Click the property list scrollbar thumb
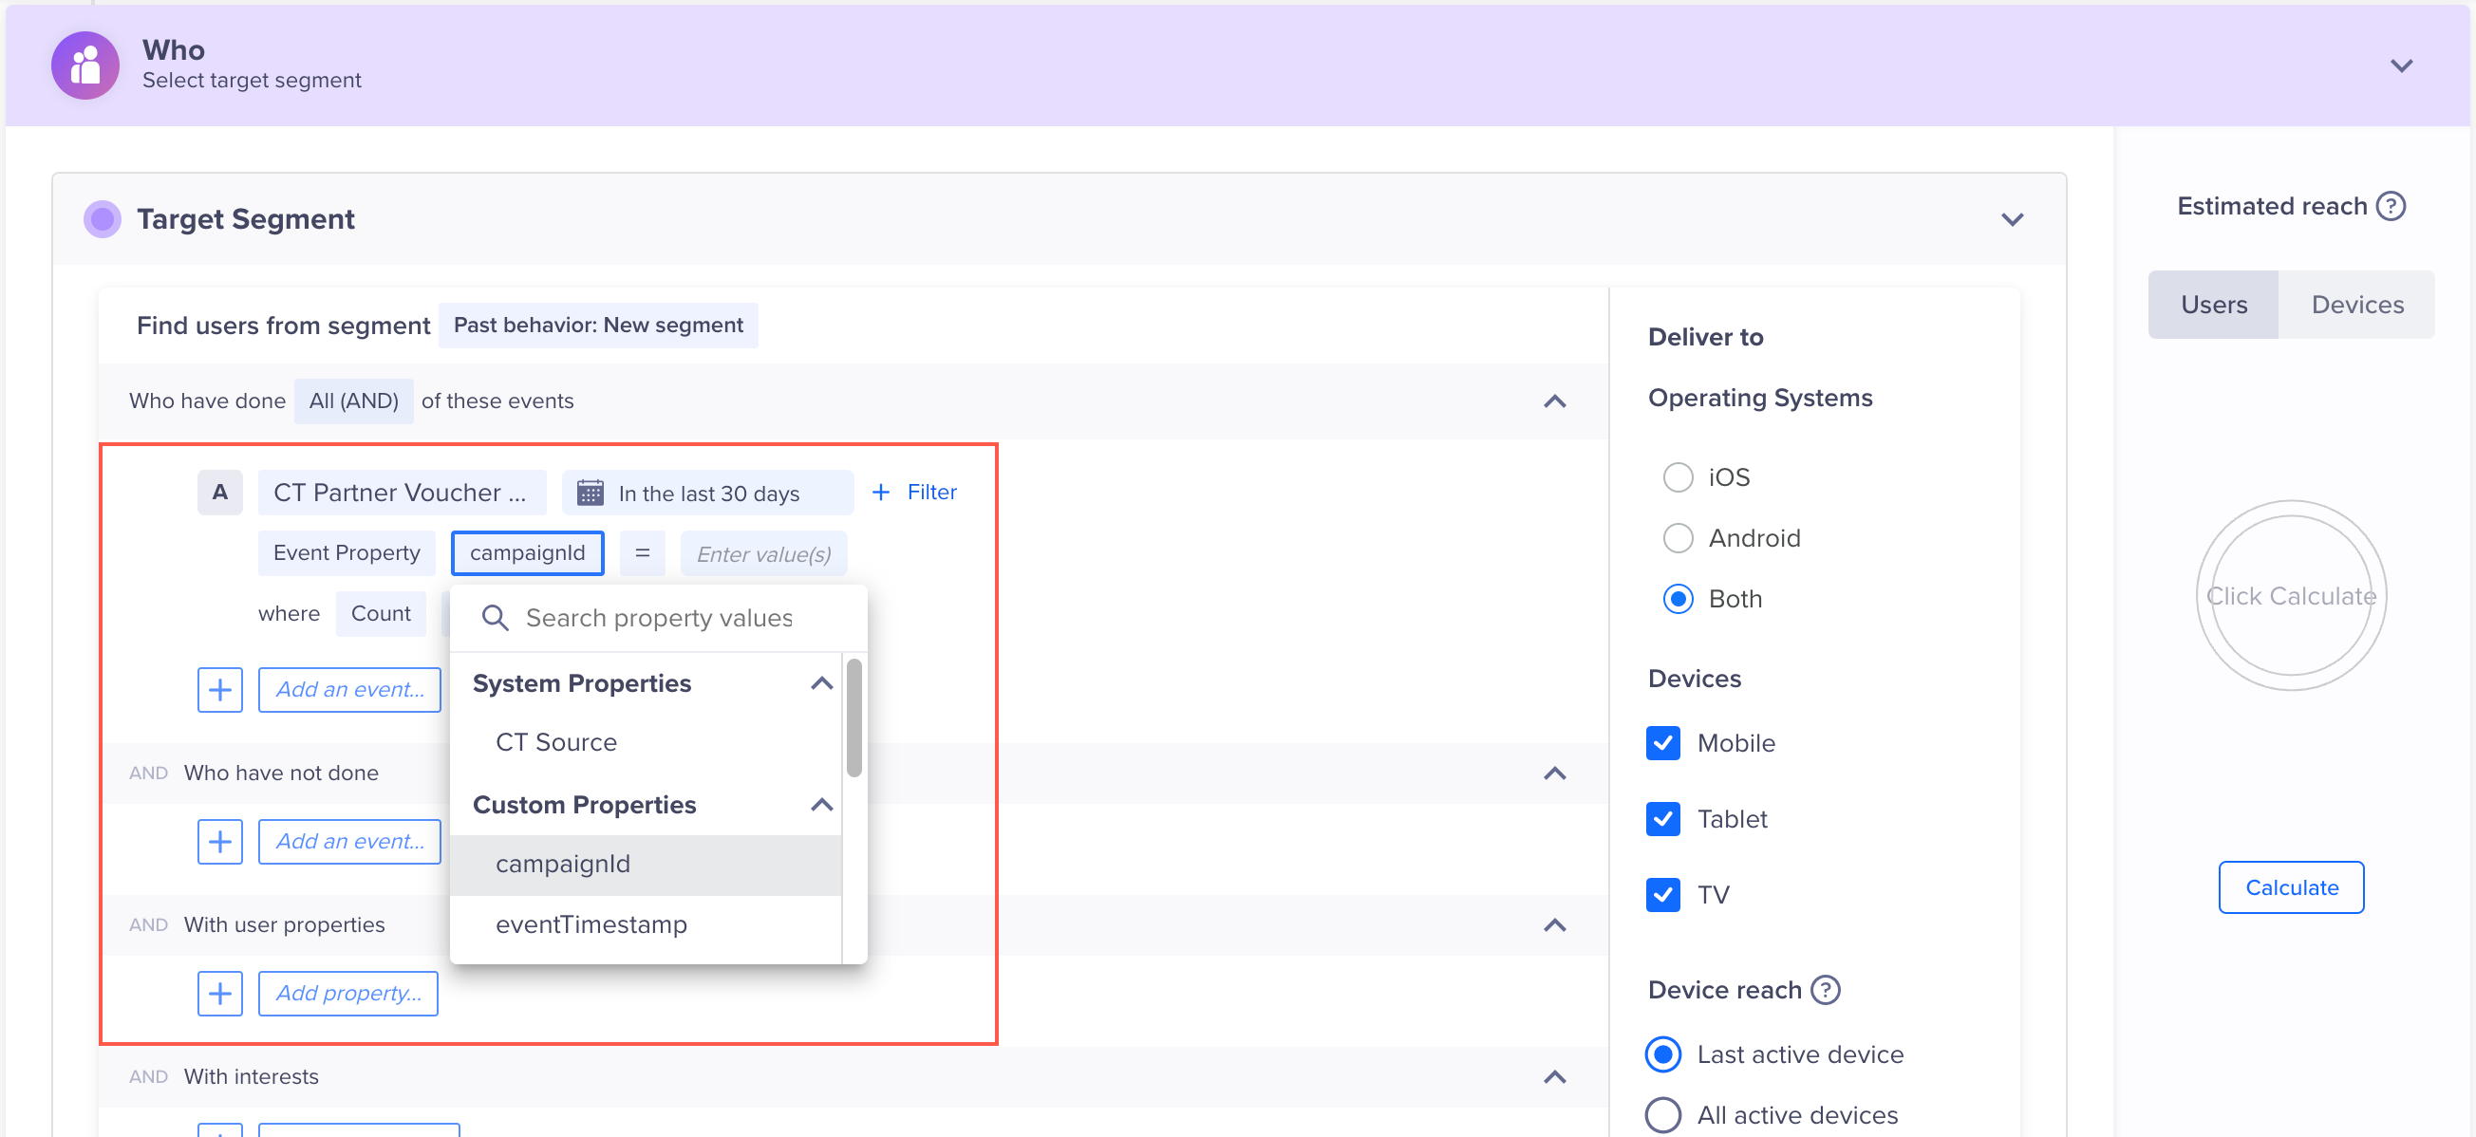2476x1137 pixels. click(853, 718)
